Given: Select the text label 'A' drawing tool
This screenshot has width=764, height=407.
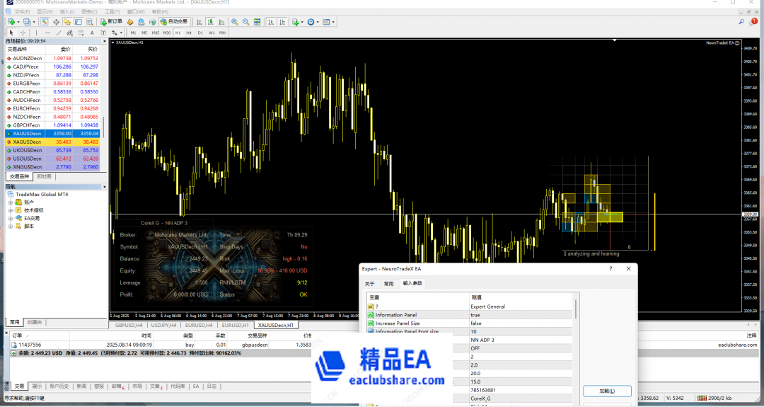Looking at the screenshot, I should coord(91,33).
